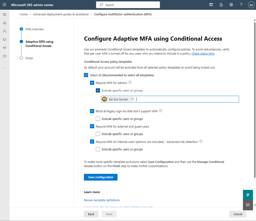Viewport: 256px width, 221px height.
Task: Show info for Require MFA for admins
Action: [130, 82]
